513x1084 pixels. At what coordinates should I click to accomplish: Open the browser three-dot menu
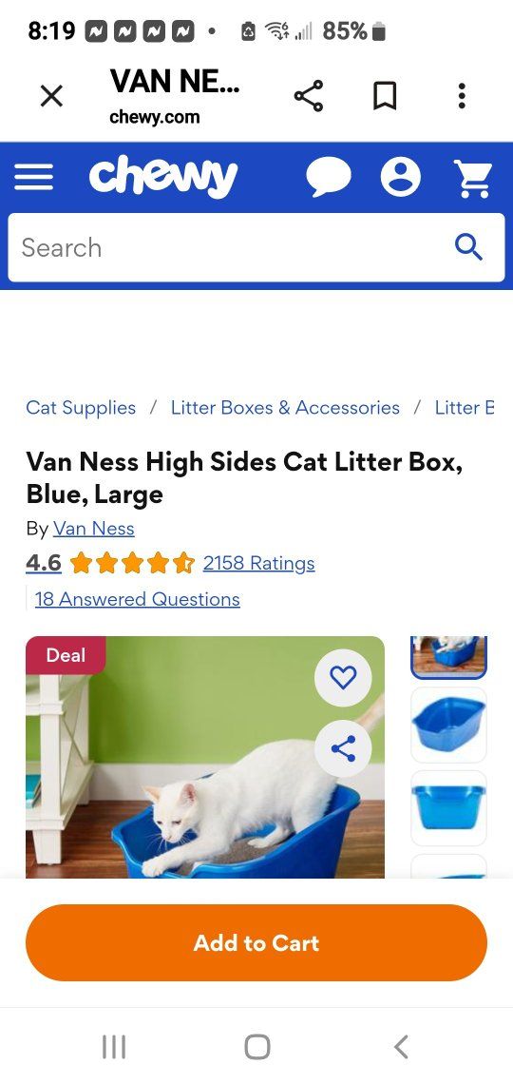(x=461, y=96)
